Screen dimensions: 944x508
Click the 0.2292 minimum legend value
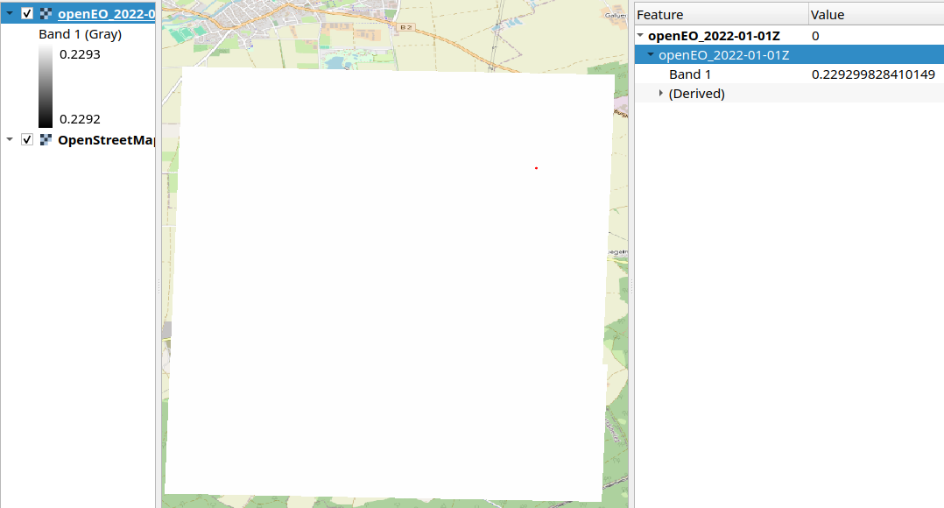80,119
